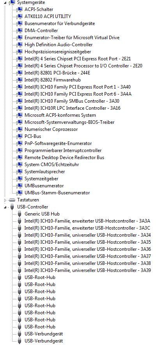Image resolution: width=158 pixels, height=346 pixels.
Task: Click the icon beside Systemlautsprecher
Action: (x=20, y=172)
